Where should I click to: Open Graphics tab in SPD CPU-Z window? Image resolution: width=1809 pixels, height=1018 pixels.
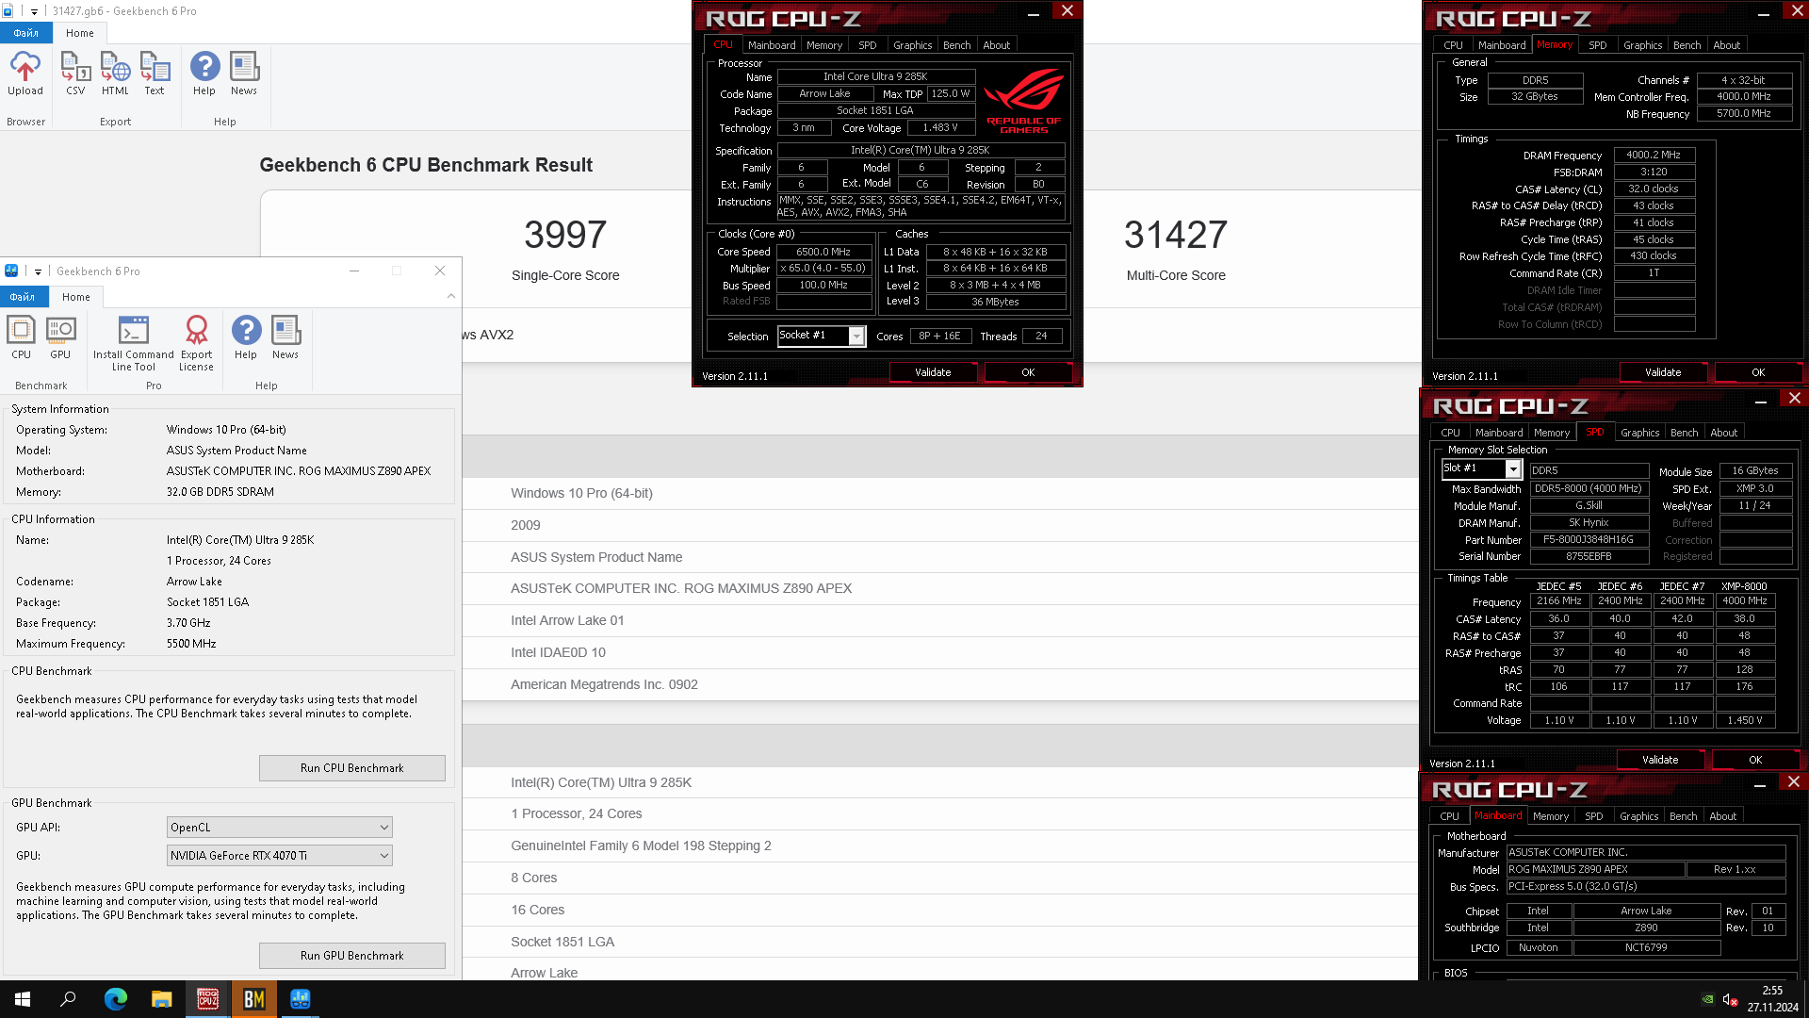click(x=1640, y=433)
